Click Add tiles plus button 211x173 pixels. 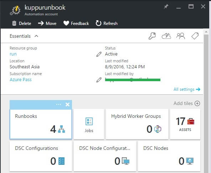pos(197,103)
